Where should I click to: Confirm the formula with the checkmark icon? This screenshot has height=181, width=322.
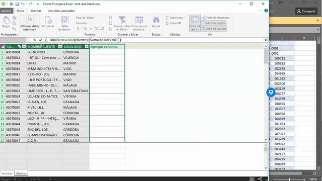[40, 40]
